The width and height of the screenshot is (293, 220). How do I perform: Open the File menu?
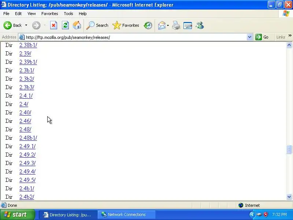6,14
